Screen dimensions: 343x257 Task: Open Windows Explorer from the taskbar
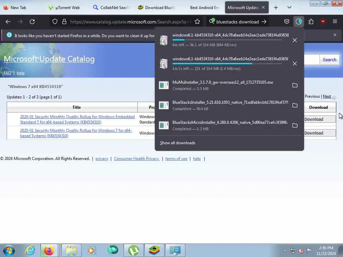(71, 250)
